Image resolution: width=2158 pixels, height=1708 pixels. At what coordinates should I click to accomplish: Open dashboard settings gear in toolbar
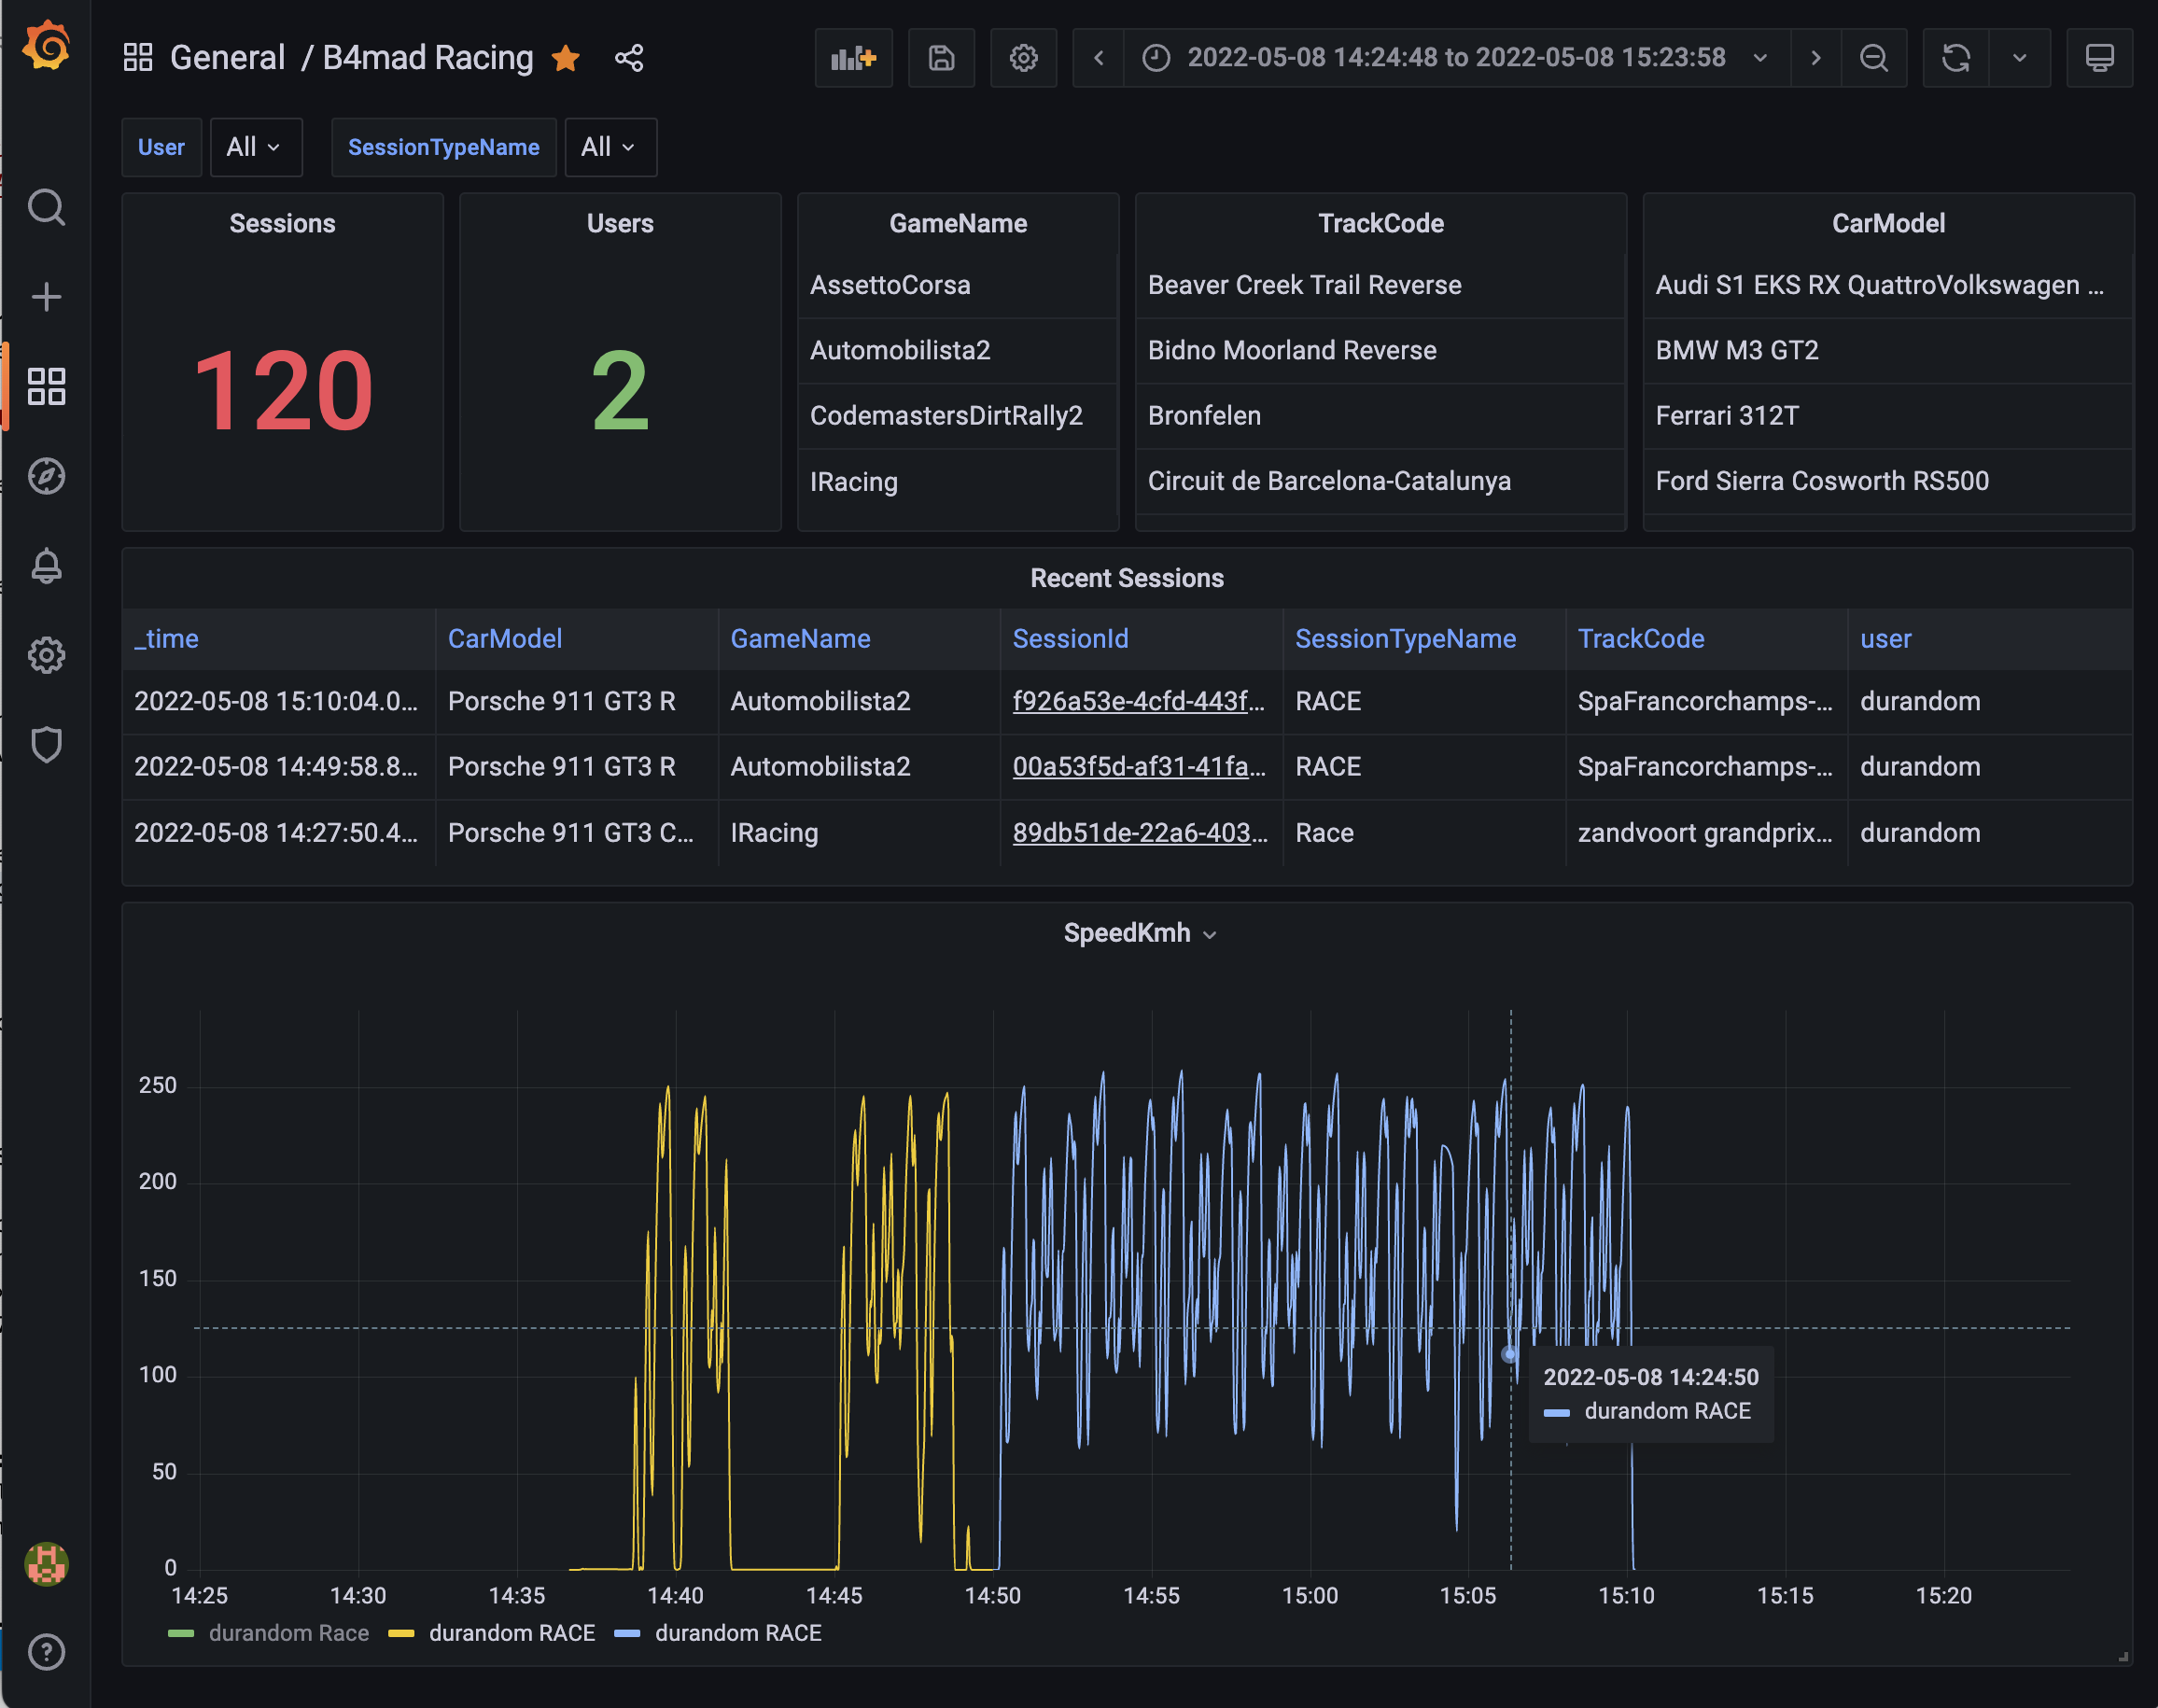[1022, 58]
